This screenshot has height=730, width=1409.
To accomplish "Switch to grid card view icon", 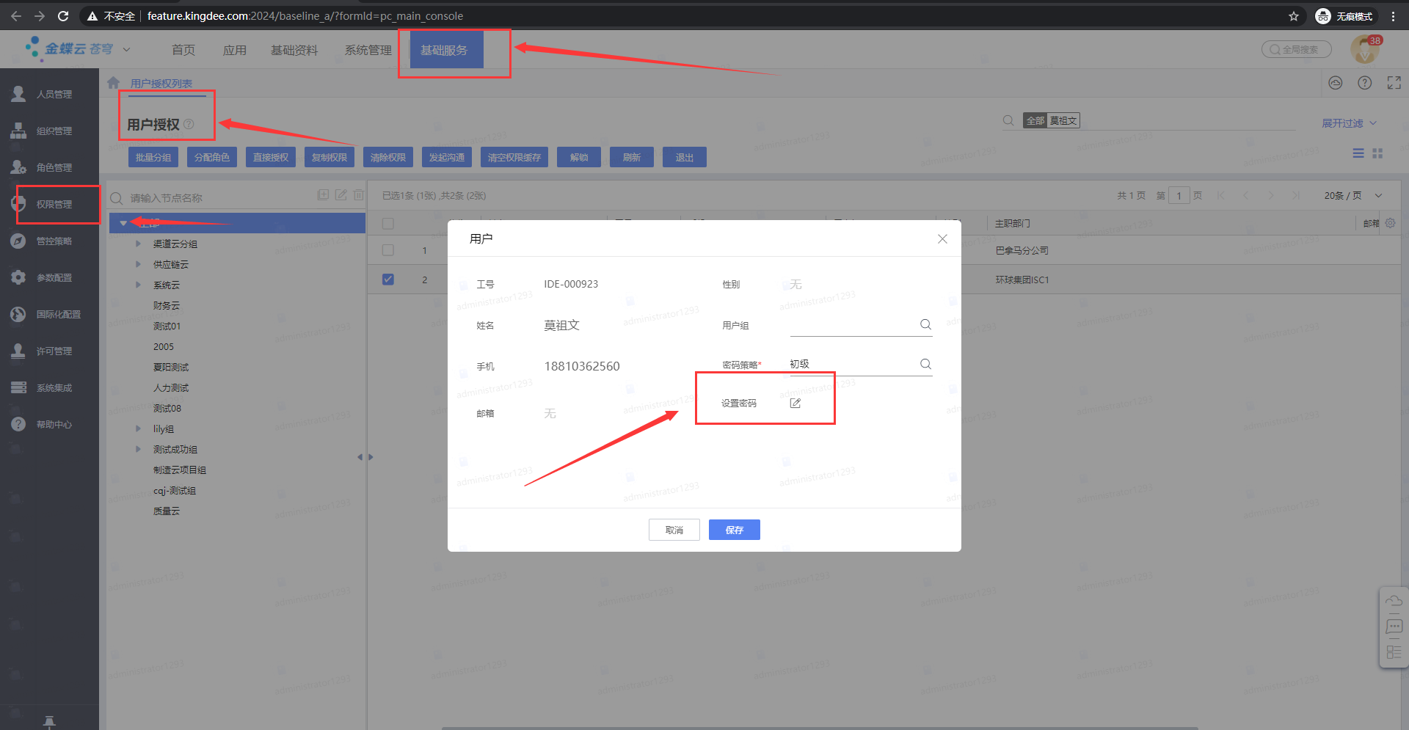I will 1377,153.
